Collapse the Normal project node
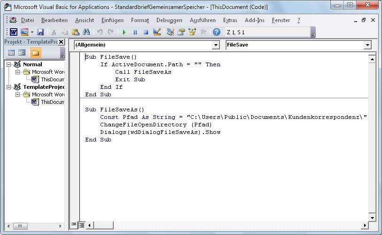This screenshot has width=382, height=235. click(x=9, y=64)
